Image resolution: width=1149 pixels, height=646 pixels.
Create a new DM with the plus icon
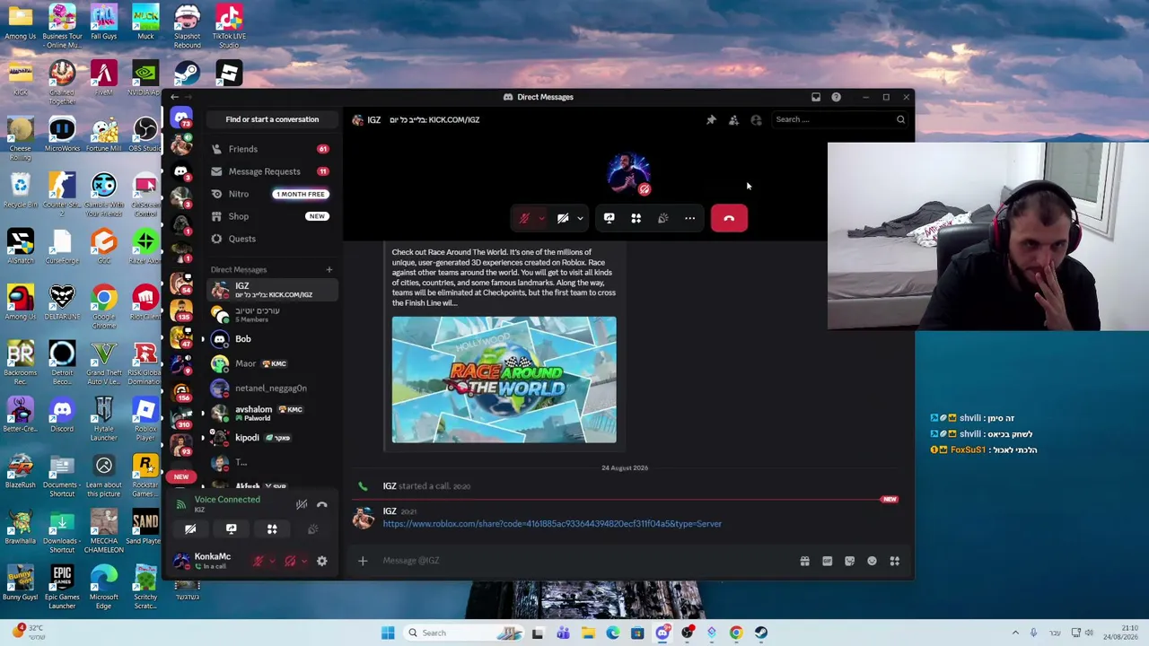(329, 269)
